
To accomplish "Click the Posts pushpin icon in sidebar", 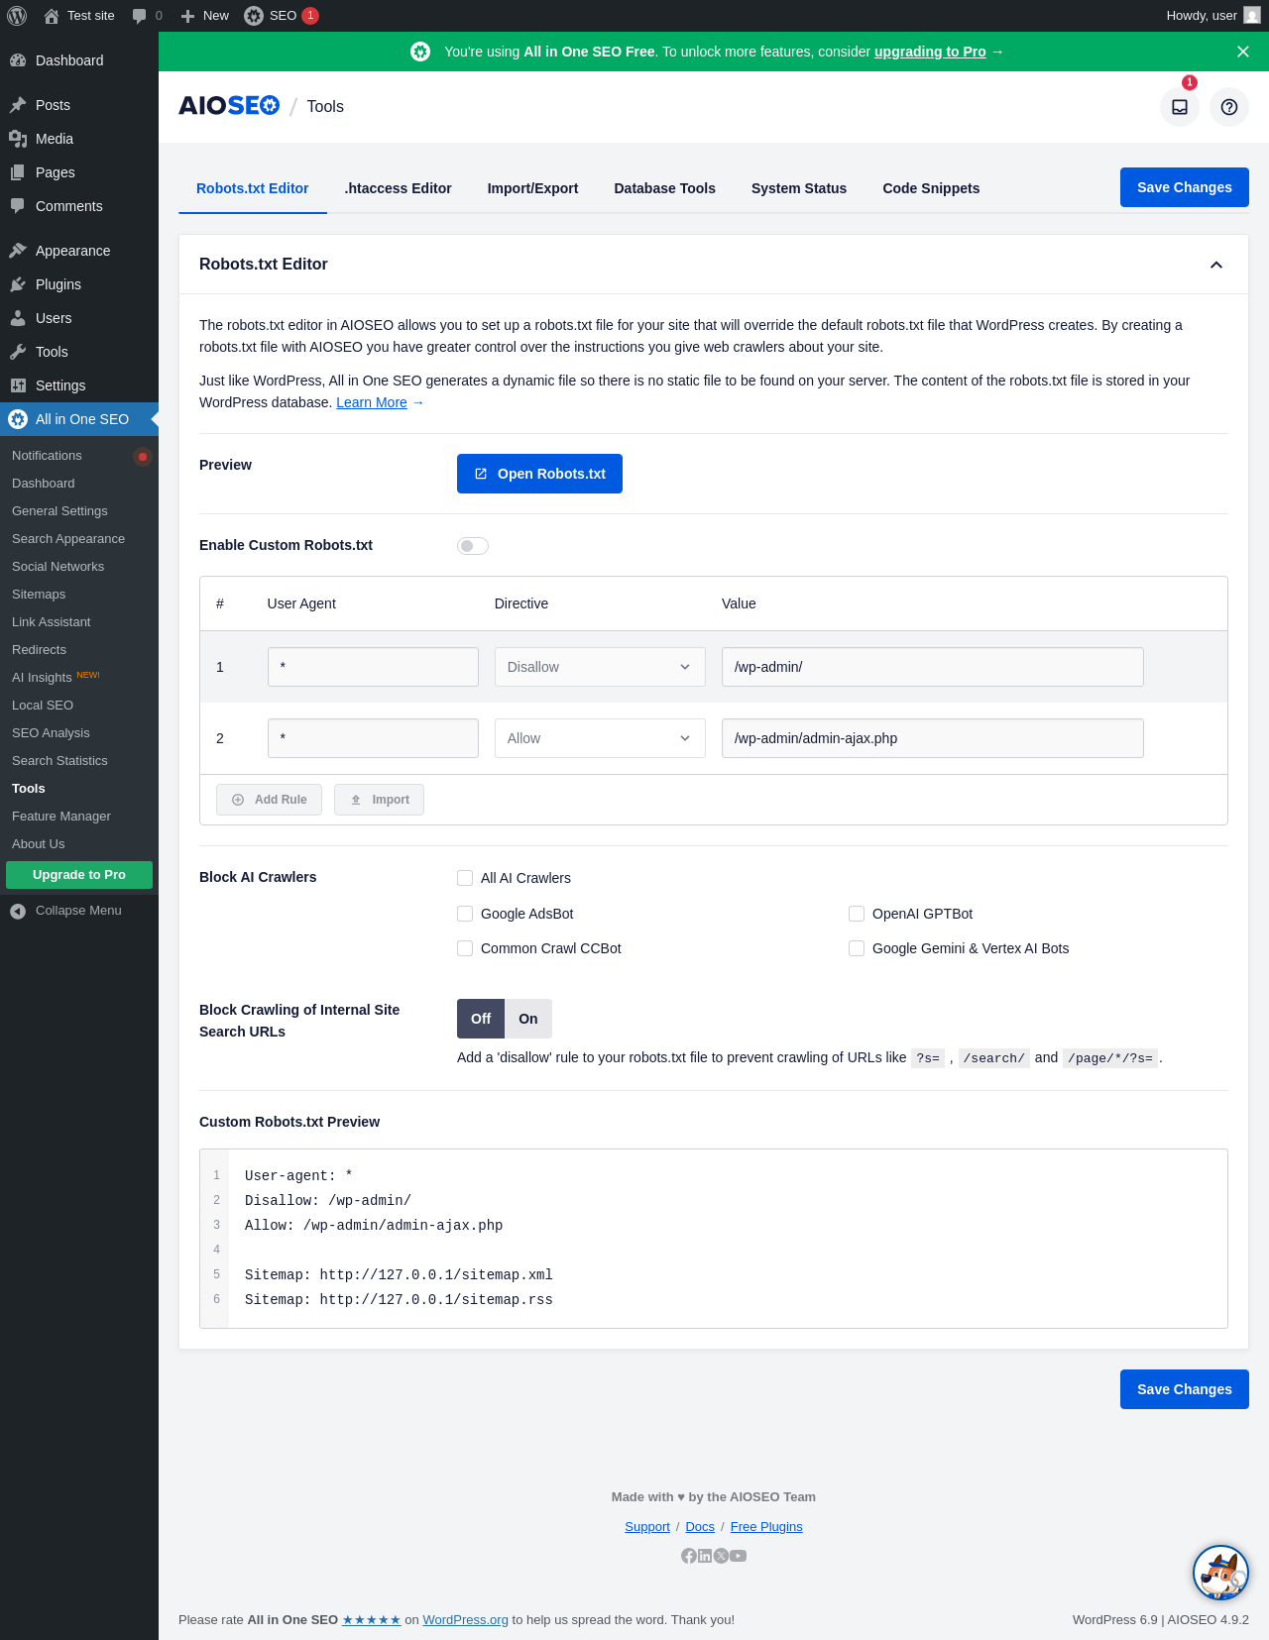I will tap(18, 105).
